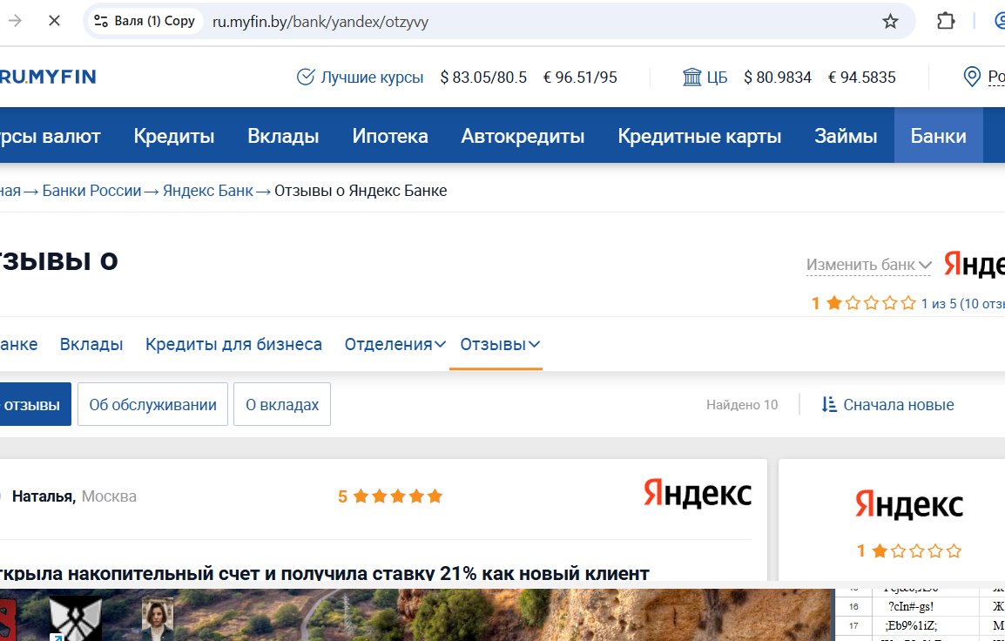Click the Лучшие курсы checkmark icon

pyautogui.click(x=306, y=77)
